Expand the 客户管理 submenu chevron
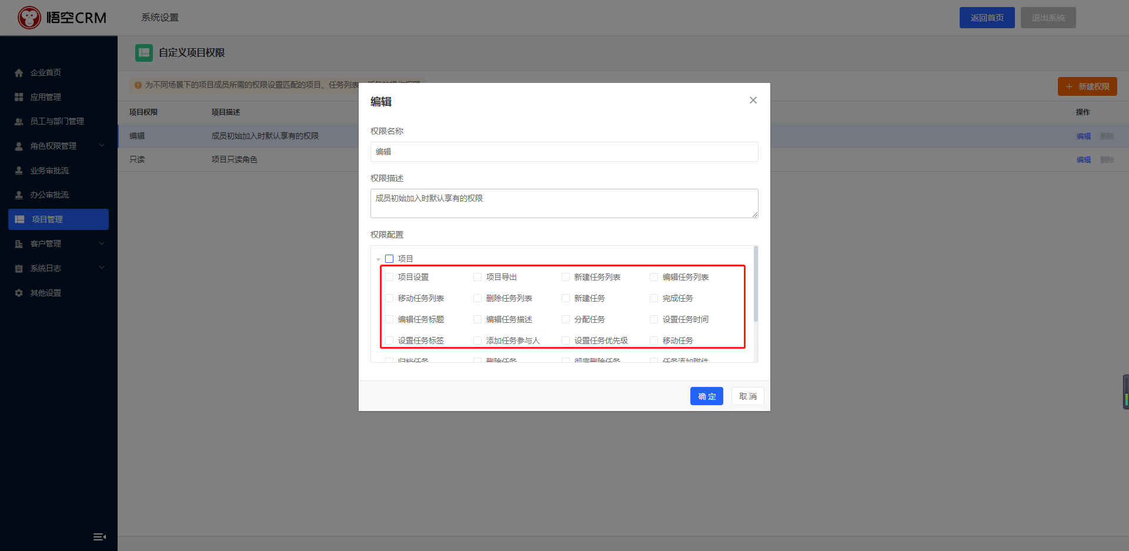Screen dimensions: 1129x551 pos(102,243)
